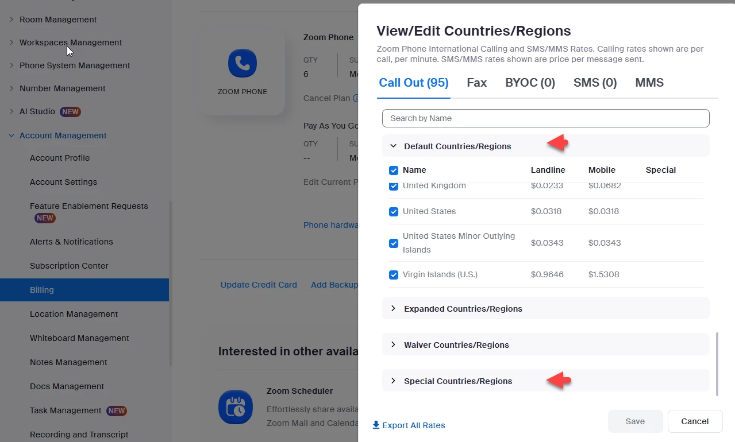
Task: Click United States landline rate $0.0318
Action: pyautogui.click(x=546, y=211)
